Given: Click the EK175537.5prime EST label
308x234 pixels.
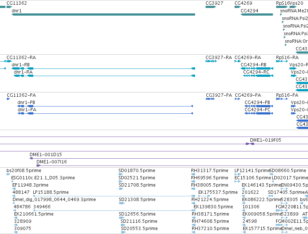Looking at the screenshot, I should coord(218,192).
